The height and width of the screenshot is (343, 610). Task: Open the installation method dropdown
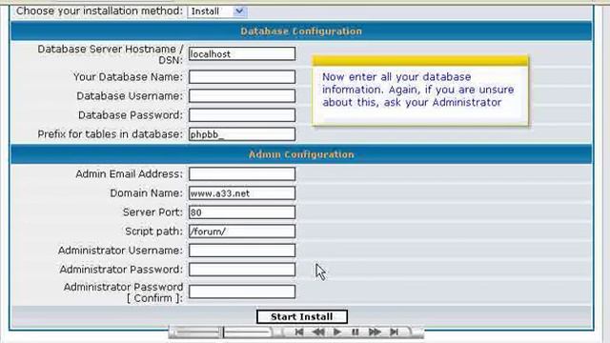tap(216, 11)
